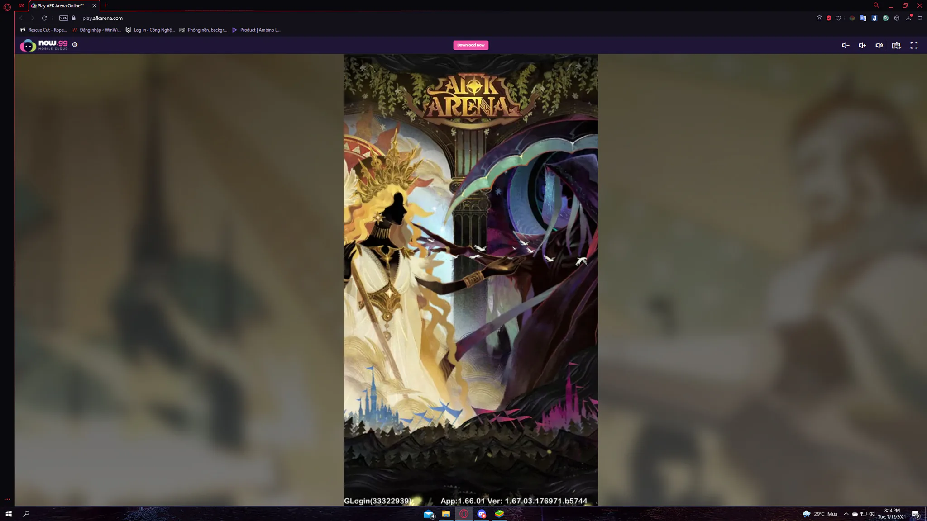
Task: Reload the current page
Action: pyautogui.click(x=44, y=18)
